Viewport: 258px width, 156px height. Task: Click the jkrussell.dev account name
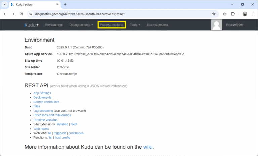coord(234,25)
